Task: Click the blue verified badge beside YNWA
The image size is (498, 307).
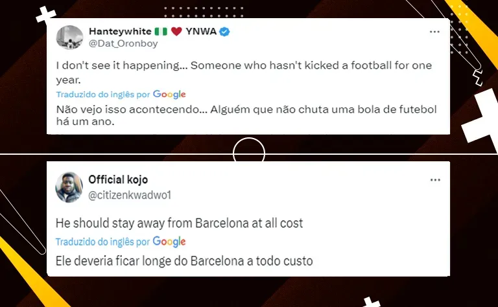Action: pos(224,32)
